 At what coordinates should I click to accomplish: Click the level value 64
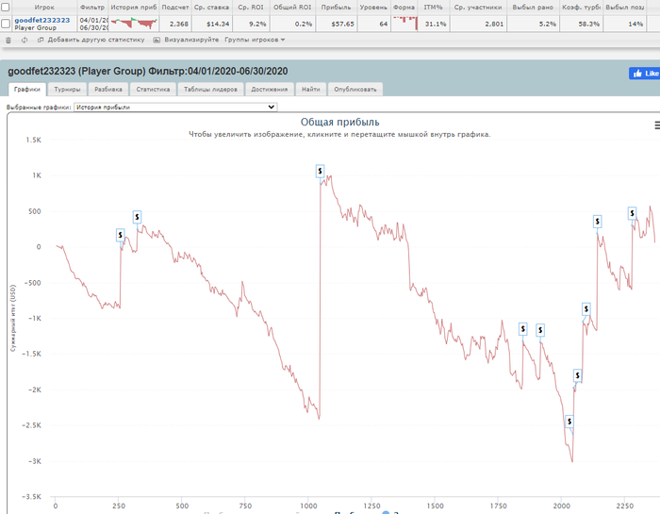click(383, 24)
